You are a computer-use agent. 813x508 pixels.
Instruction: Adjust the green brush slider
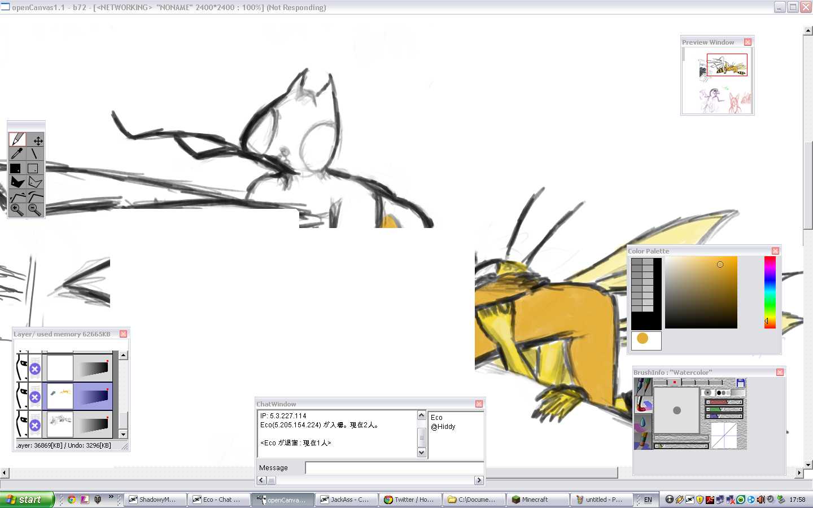point(724,409)
